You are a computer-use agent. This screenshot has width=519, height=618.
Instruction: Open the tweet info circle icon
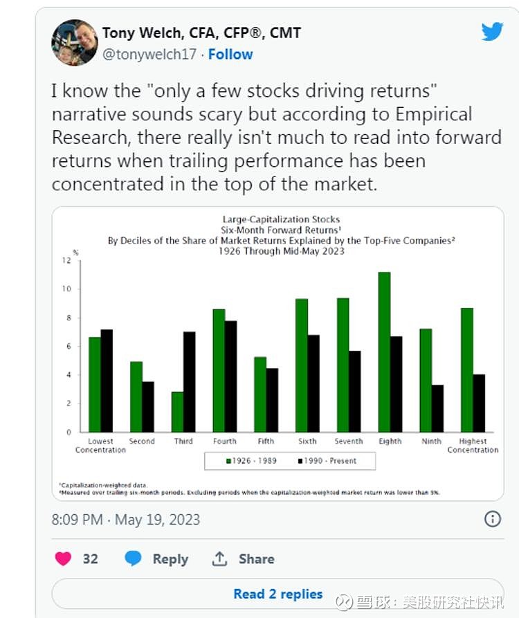492,518
